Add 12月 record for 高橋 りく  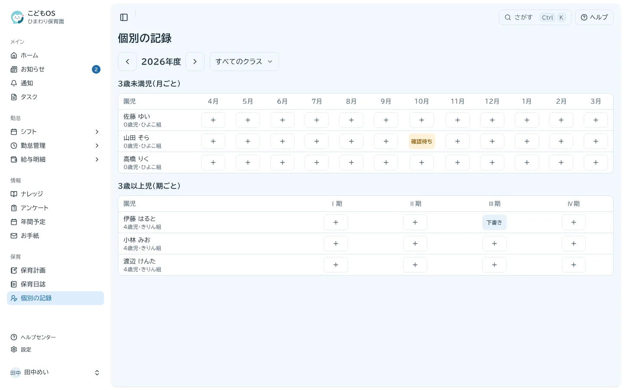492,162
